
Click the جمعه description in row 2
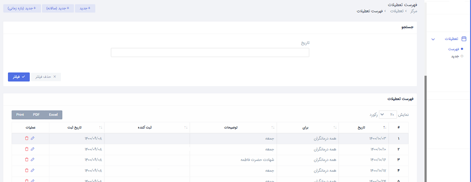[270, 149]
